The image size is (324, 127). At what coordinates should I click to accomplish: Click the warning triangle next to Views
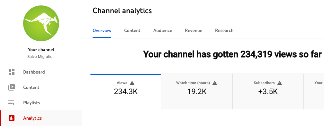pos(132,83)
